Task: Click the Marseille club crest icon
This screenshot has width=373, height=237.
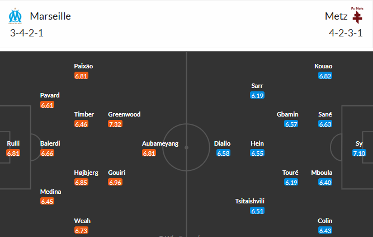Action: pyautogui.click(x=15, y=16)
